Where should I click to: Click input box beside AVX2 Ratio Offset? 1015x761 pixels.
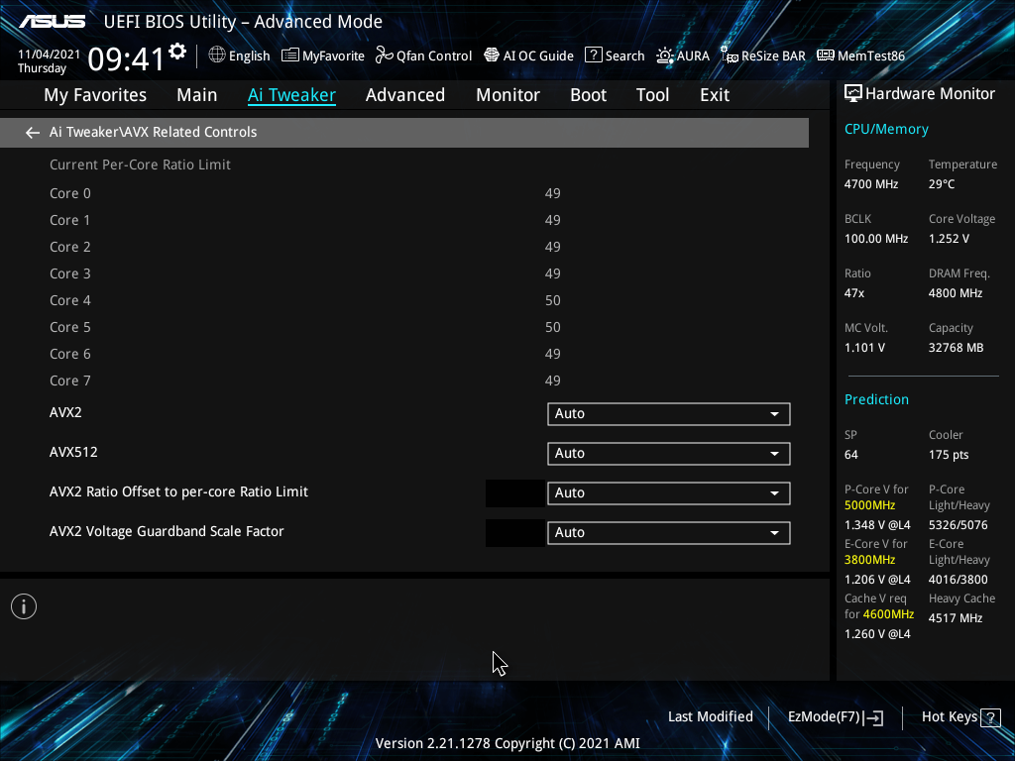[x=515, y=493]
